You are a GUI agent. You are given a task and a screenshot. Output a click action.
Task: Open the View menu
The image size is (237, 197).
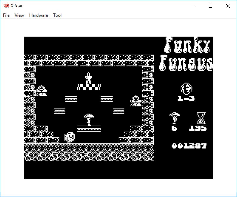pos(19,15)
